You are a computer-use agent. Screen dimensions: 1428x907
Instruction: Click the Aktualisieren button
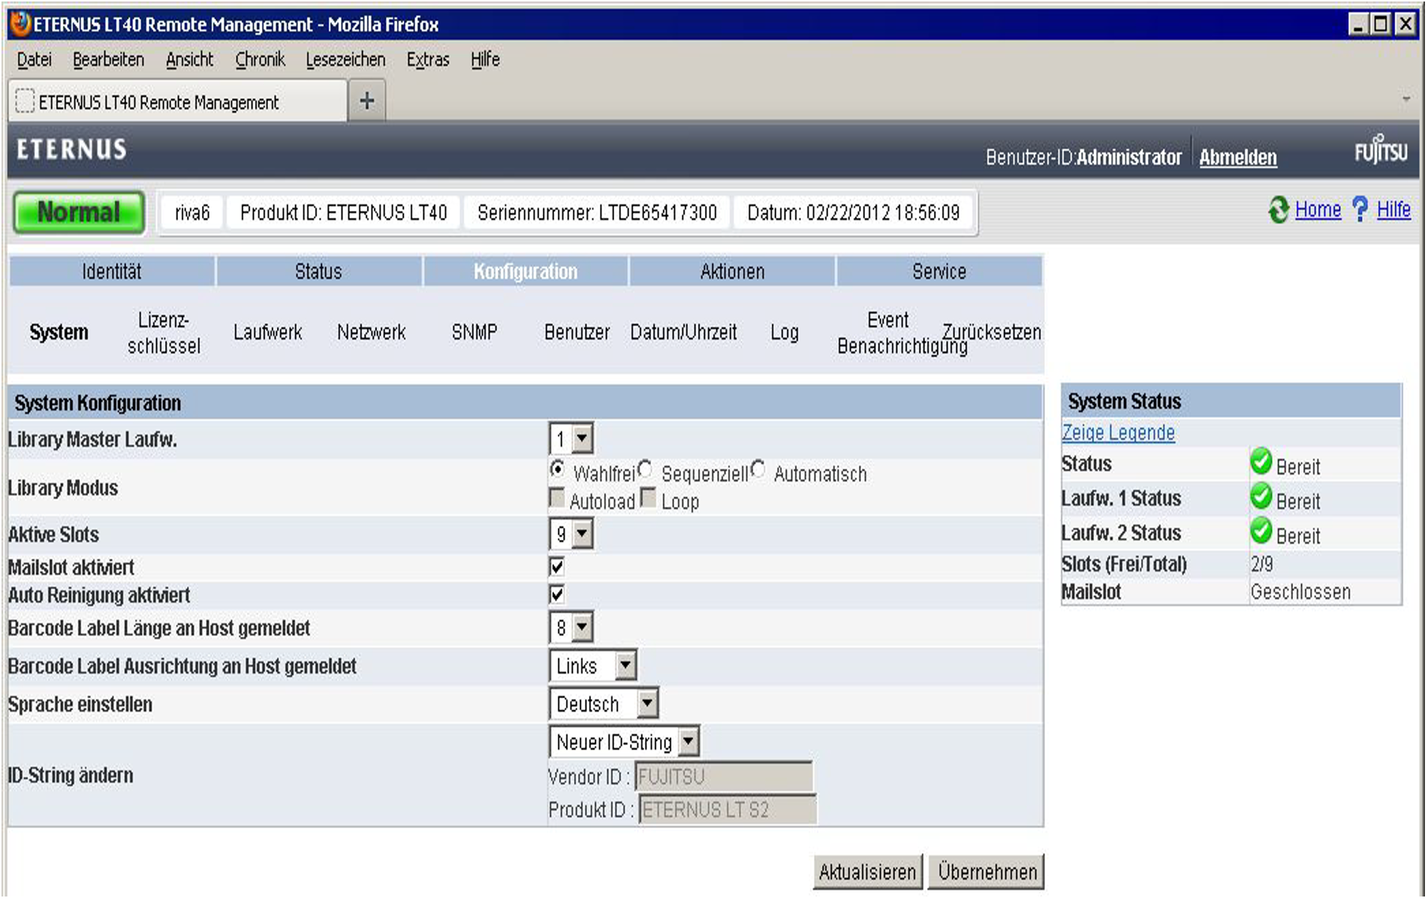tap(867, 872)
